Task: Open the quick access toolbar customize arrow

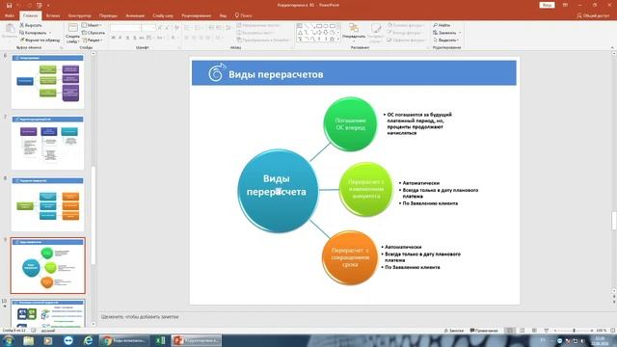Action: click(x=48, y=5)
